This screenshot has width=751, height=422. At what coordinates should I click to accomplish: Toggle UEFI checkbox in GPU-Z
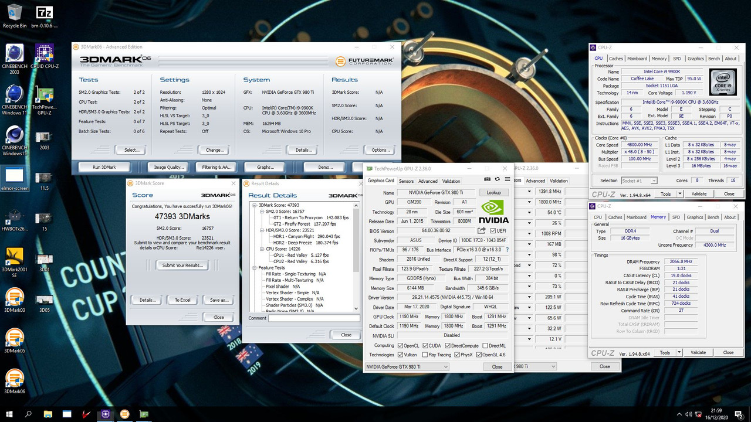493,231
